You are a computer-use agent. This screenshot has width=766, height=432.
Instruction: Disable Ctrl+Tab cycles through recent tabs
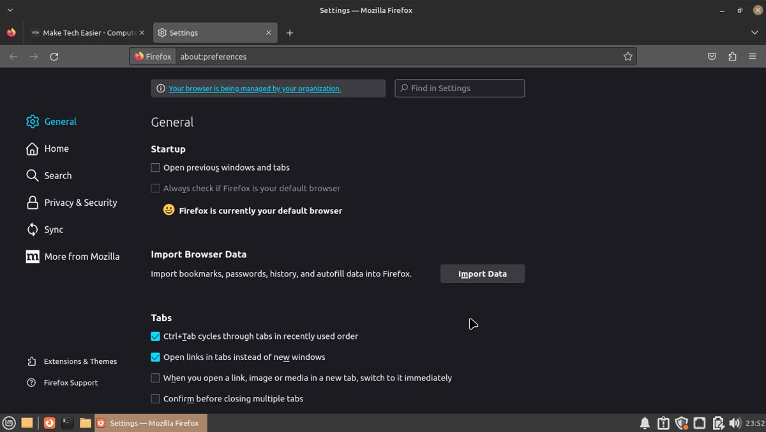(x=155, y=336)
